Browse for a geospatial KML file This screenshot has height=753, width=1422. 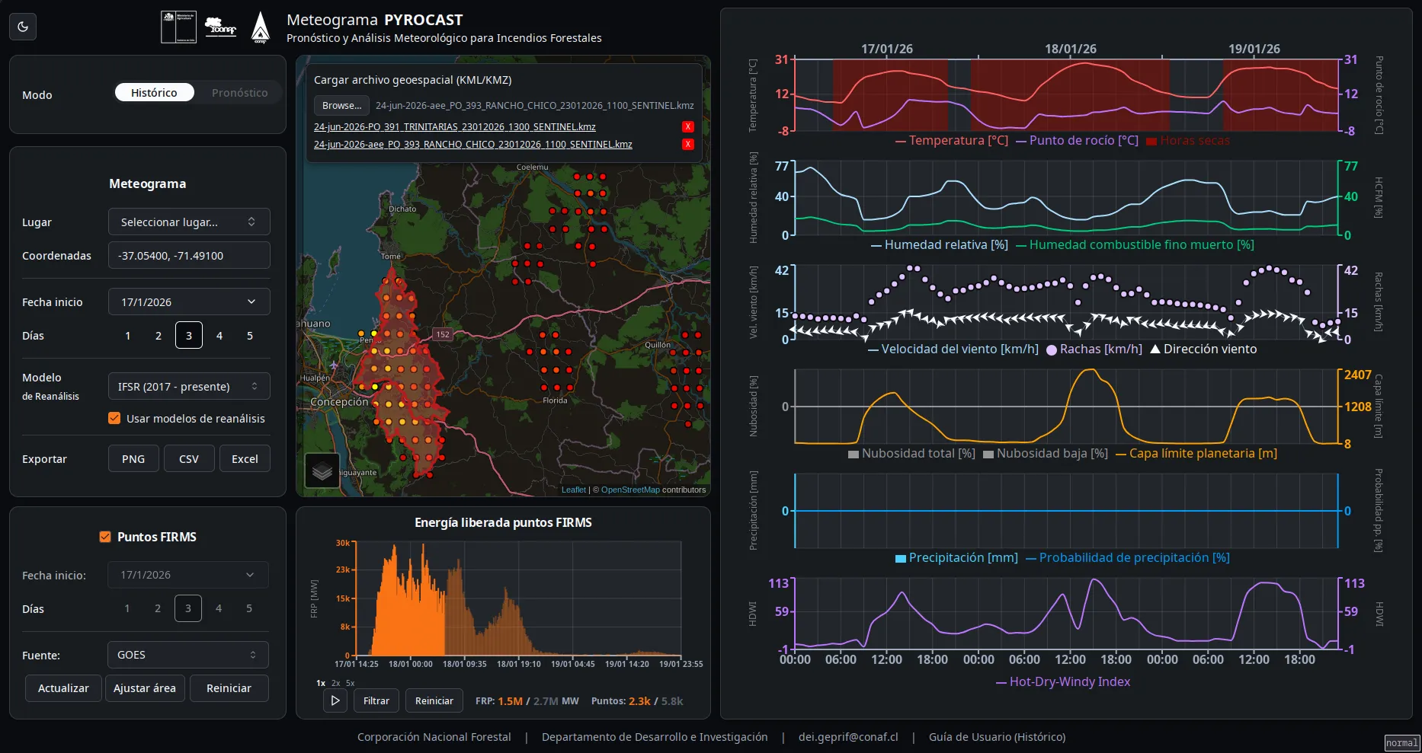(341, 105)
